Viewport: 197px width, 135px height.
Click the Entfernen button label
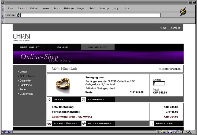tap(96, 99)
